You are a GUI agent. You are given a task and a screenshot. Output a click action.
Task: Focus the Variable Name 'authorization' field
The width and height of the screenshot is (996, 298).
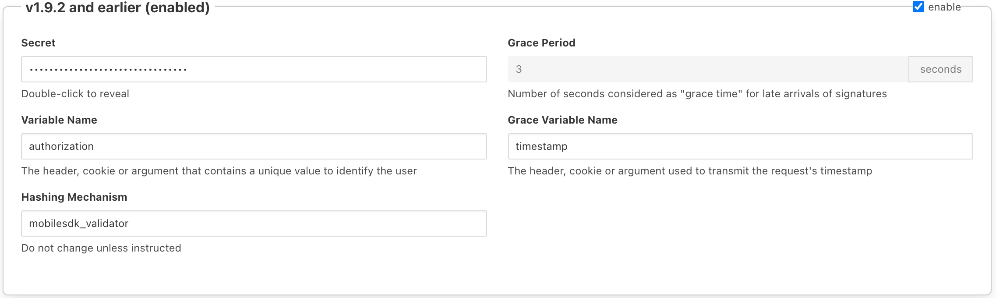(254, 146)
